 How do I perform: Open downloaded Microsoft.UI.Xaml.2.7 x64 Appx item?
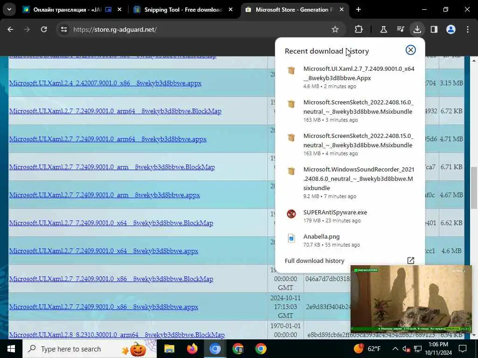click(350, 77)
